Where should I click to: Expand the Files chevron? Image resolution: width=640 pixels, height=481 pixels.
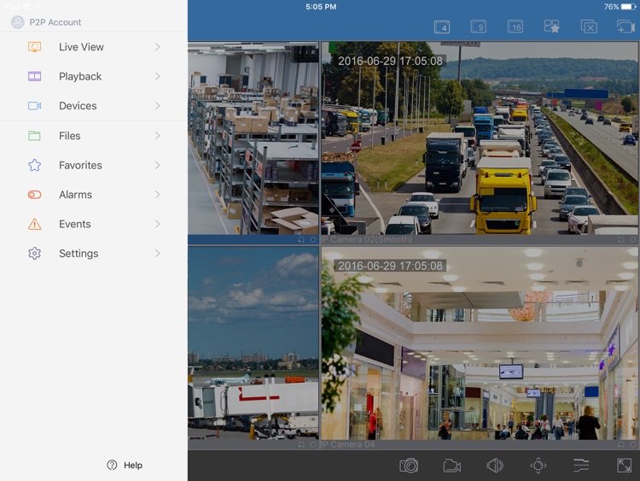[x=158, y=136]
